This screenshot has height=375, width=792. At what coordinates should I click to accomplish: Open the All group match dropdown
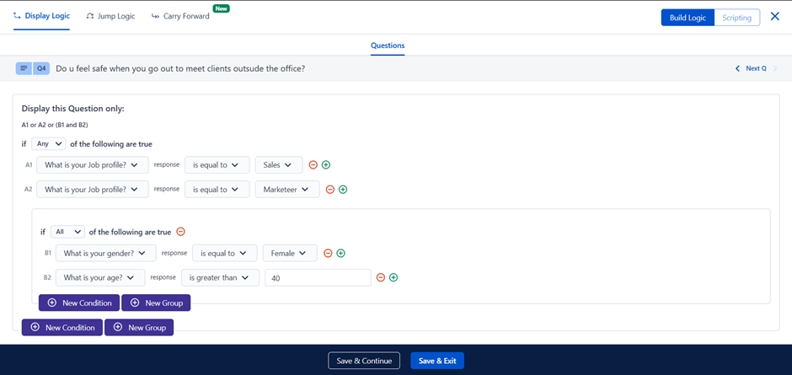pyautogui.click(x=67, y=232)
